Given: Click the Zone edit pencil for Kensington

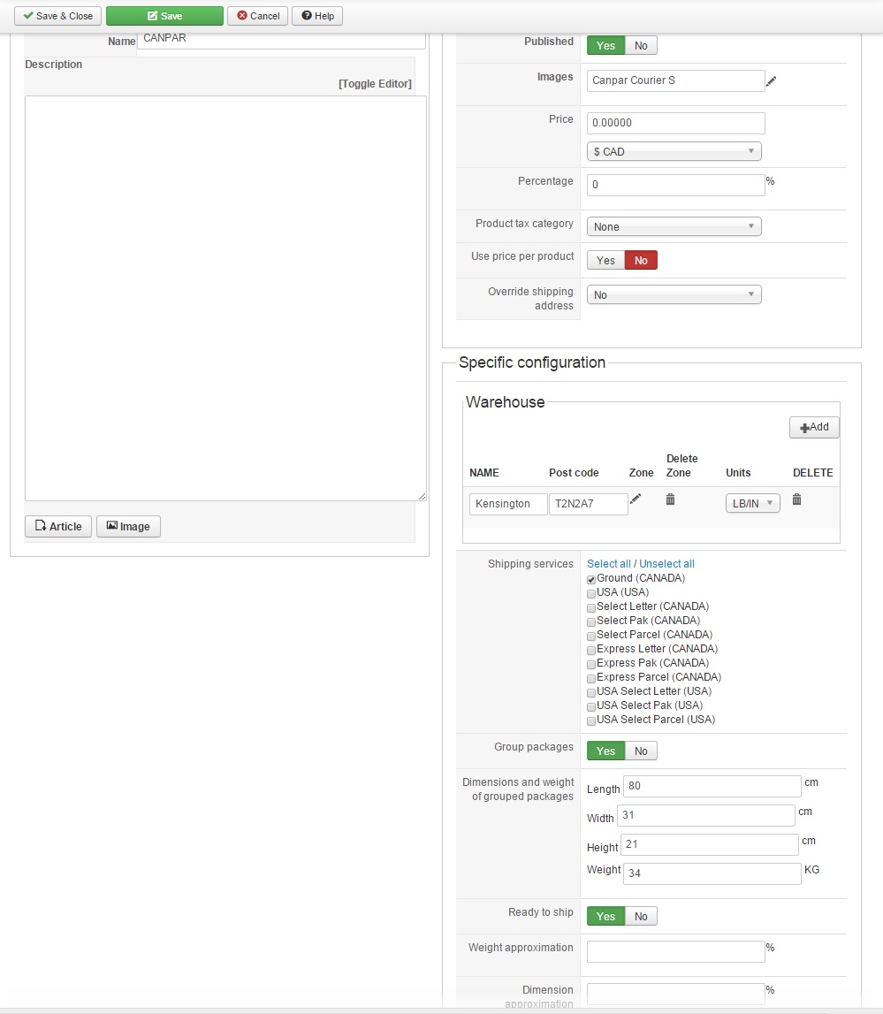Looking at the screenshot, I should pos(636,499).
